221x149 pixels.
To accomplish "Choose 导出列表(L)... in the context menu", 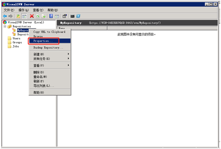I will pos(50,85).
